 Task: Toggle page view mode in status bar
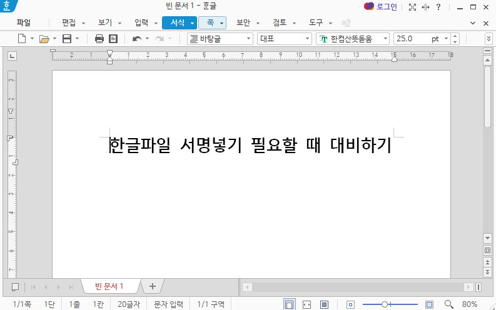[x=289, y=304]
